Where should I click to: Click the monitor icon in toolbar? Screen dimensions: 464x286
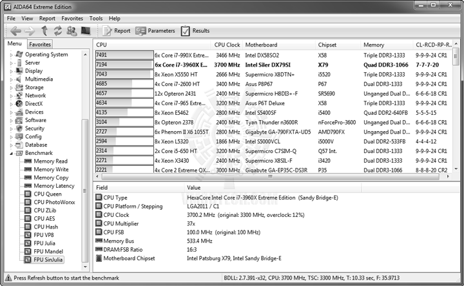86,30
